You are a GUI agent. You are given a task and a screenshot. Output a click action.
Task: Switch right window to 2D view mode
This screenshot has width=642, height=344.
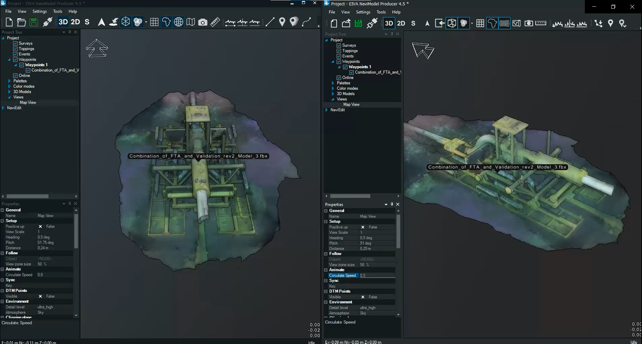[x=401, y=23]
